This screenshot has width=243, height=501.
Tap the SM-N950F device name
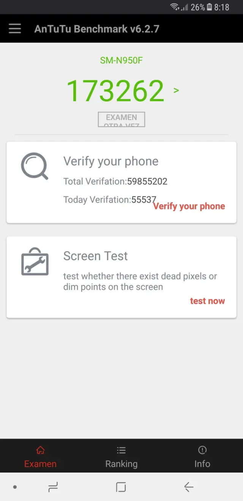coord(121,60)
